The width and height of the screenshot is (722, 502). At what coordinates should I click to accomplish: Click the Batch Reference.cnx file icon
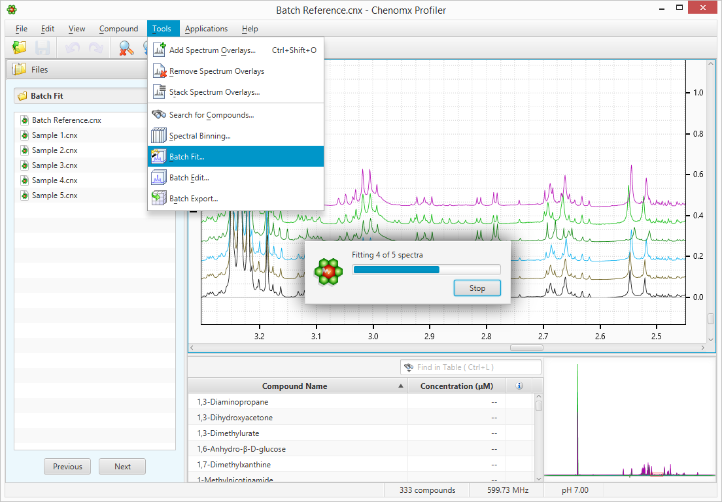click(x=24, y=120)
